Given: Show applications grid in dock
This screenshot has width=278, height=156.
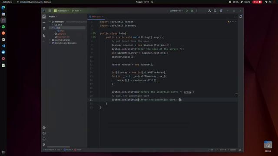Looking at the screenshot, I should point(3,152).
